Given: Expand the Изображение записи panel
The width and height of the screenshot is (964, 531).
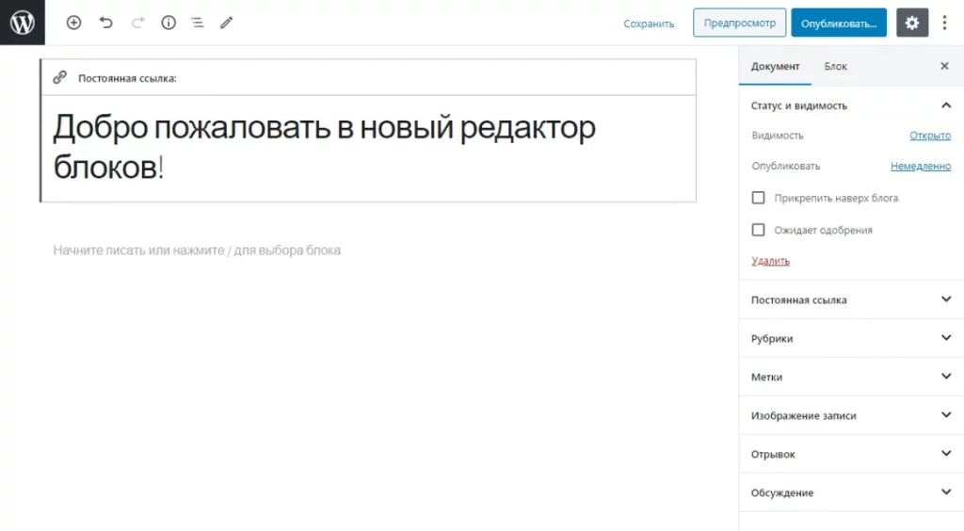Looking at the screenshot, I should tap(851, 416).
